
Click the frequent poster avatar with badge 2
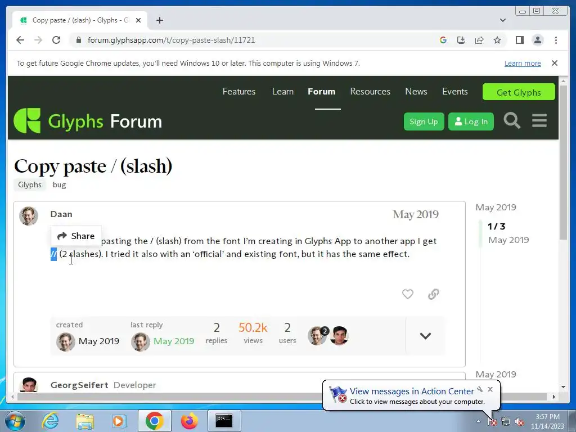point(317,336)
